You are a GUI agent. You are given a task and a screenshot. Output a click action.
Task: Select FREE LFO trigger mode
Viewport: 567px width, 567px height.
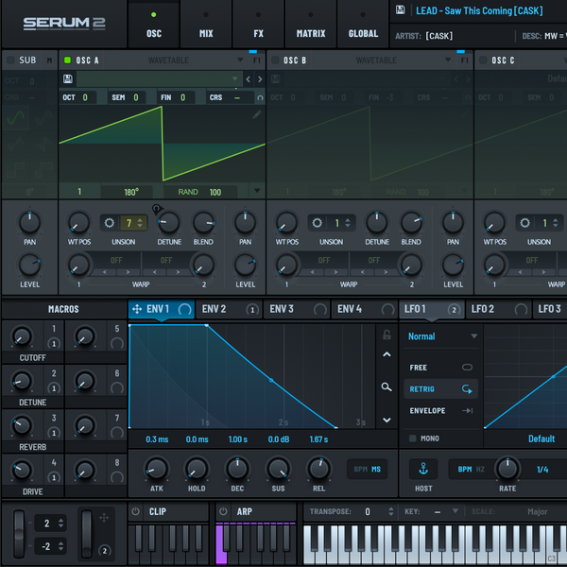click(x=440, y=368)
